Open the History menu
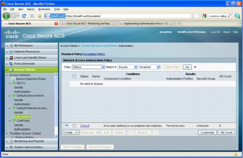The width and height of the screenshot is (243, 158). [x=31, y=9]
